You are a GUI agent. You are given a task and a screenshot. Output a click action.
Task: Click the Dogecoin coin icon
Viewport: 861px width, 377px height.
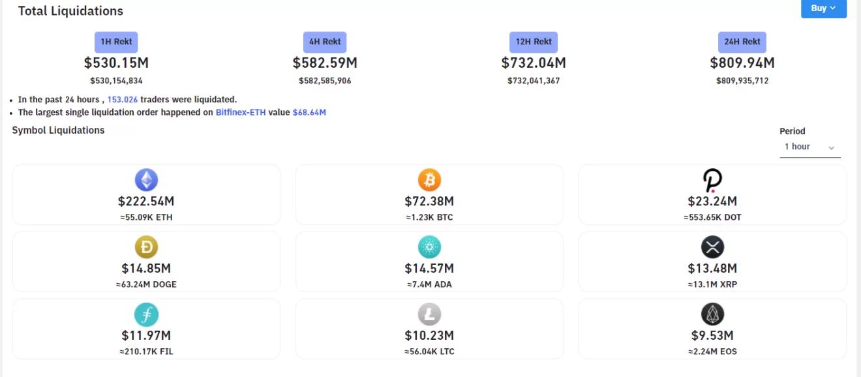pyautogui.click(x=146, y=247)
